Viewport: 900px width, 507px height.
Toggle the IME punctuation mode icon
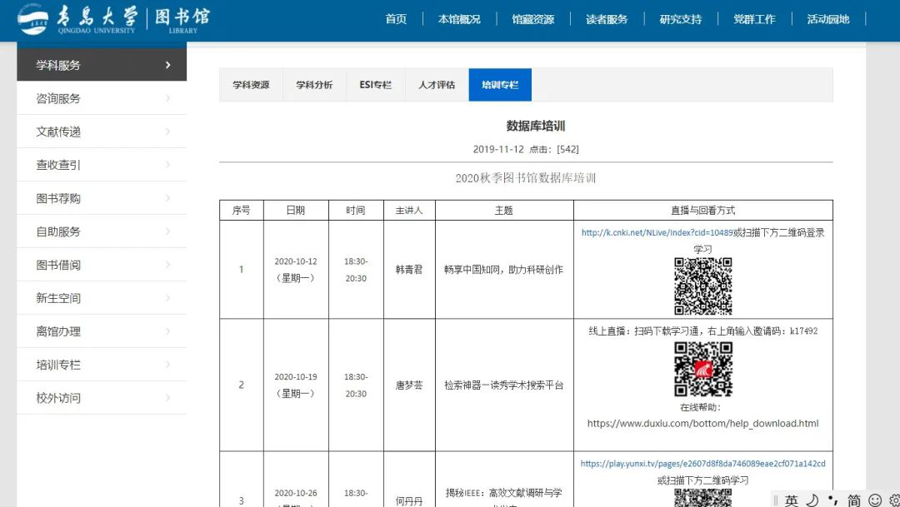[833, 500]
